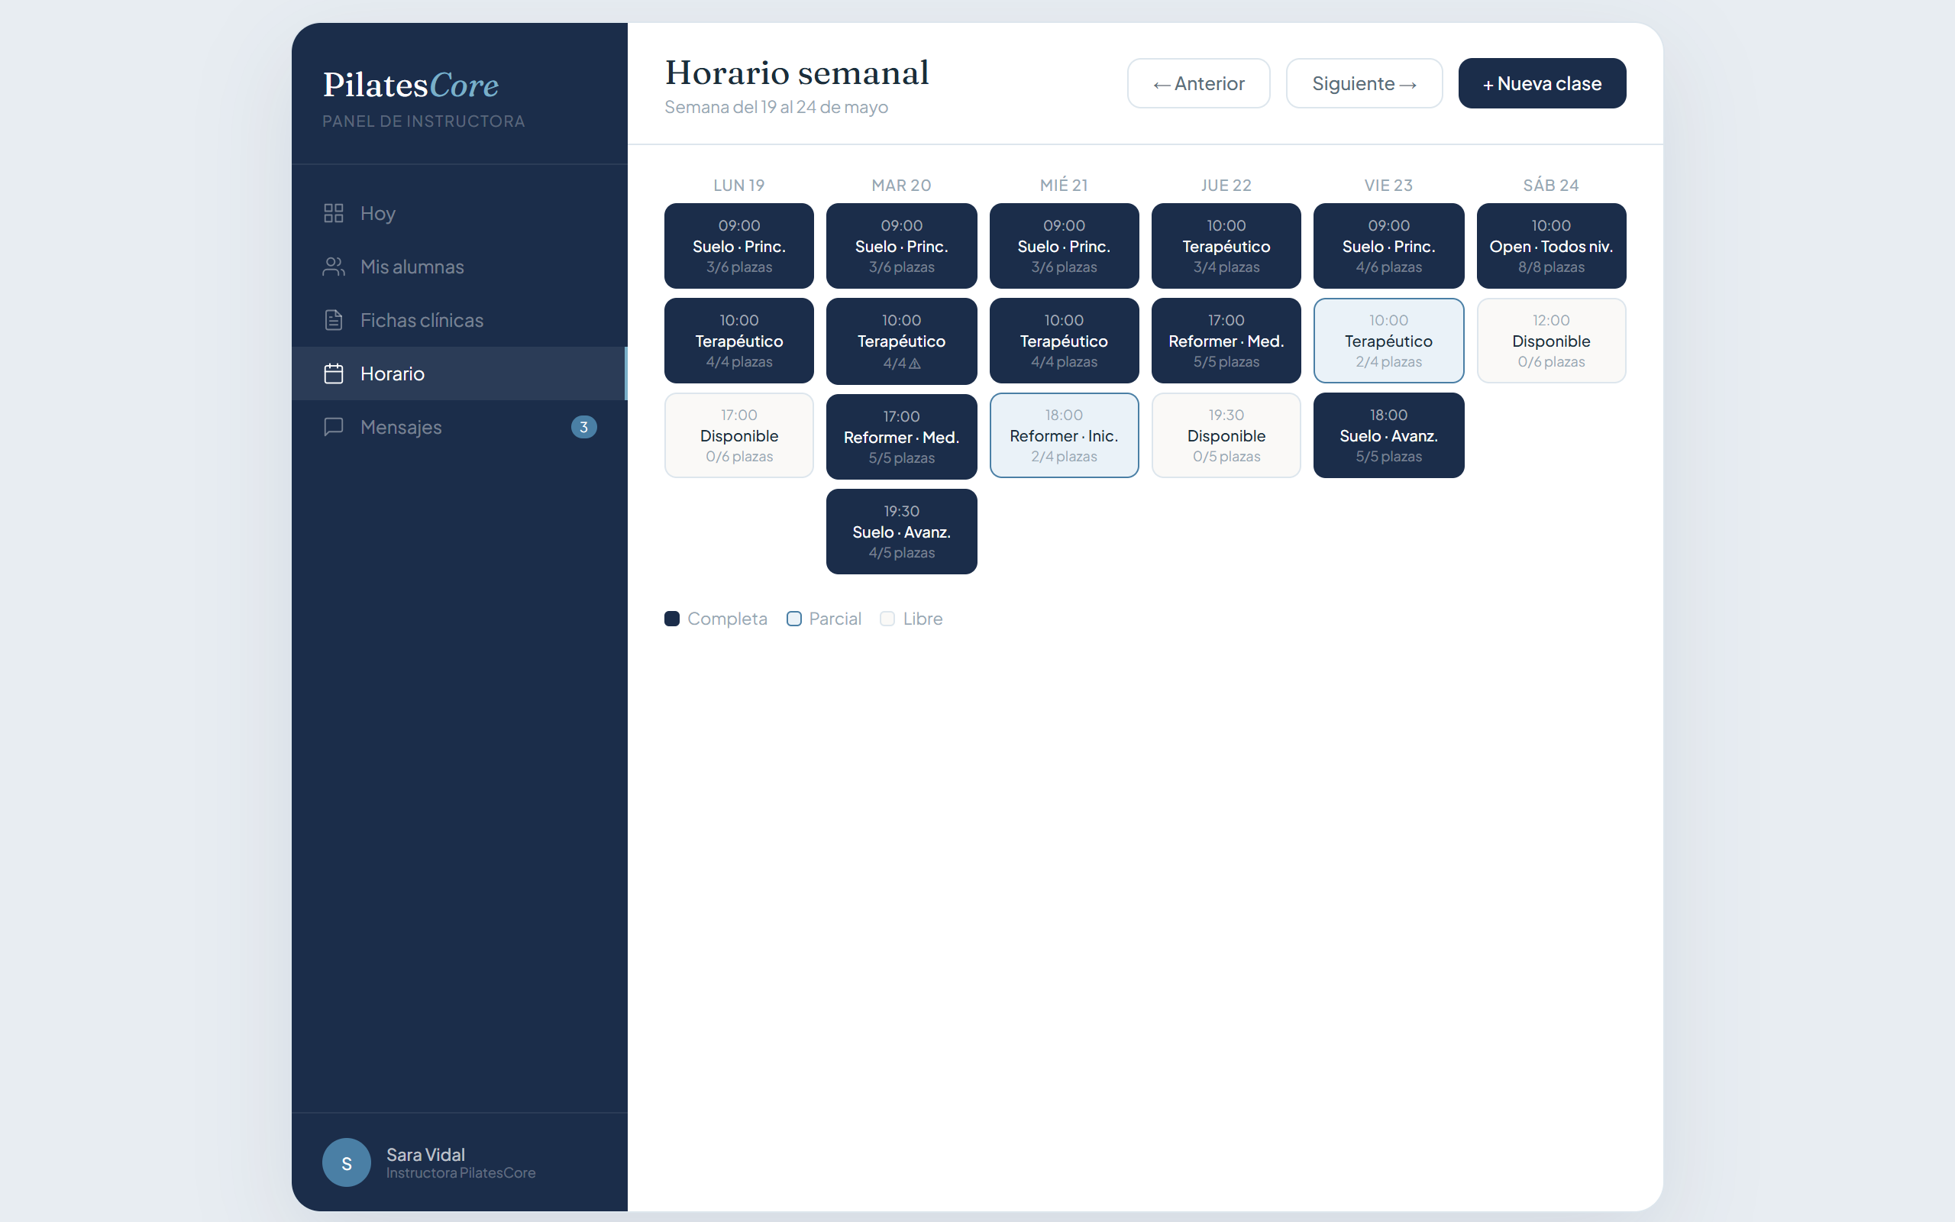The image size is (1955, 1222).
Task: Click the Fichas clínicas document icon
Action: (x=334, y=320)
